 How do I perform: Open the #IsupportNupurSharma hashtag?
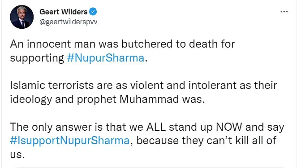pos(70,141)
